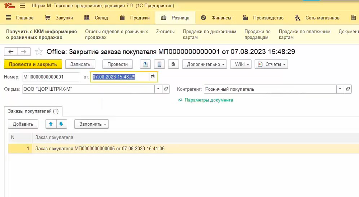Go back with the left arrow
The height and width of the screenshot is (197, 359).
coord(11,52)
